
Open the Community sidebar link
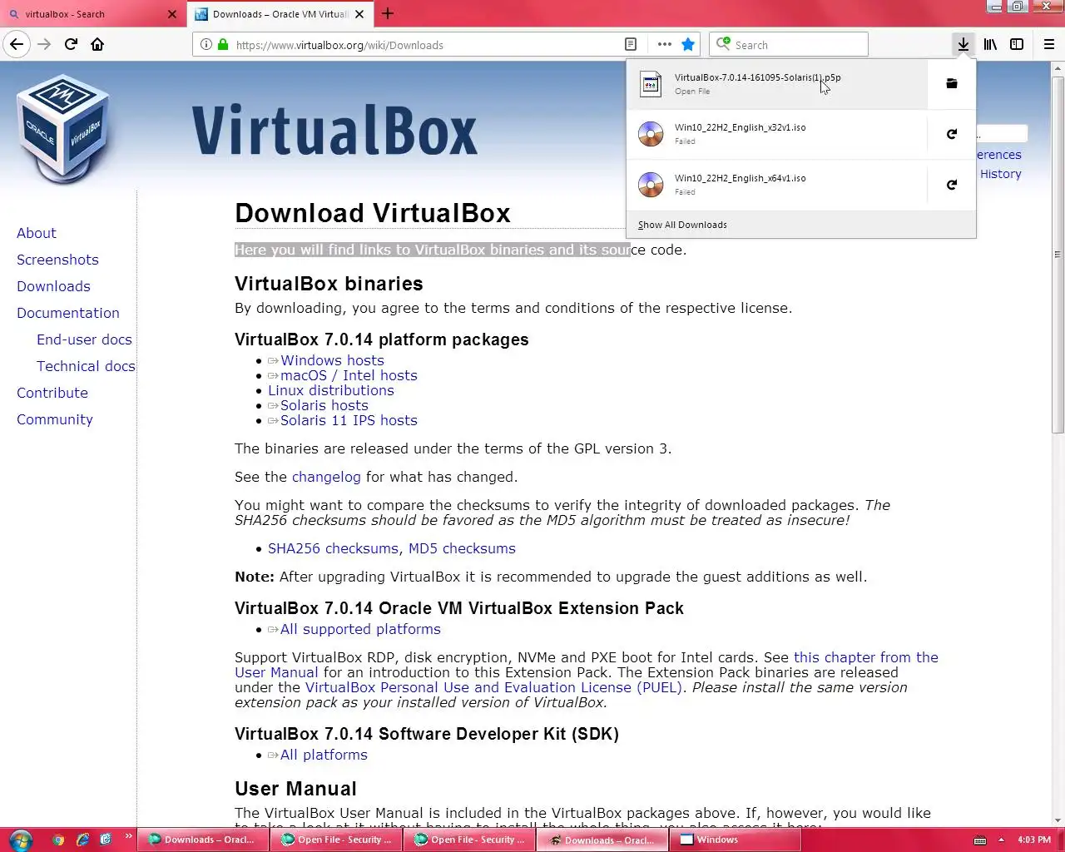[55, 419]
